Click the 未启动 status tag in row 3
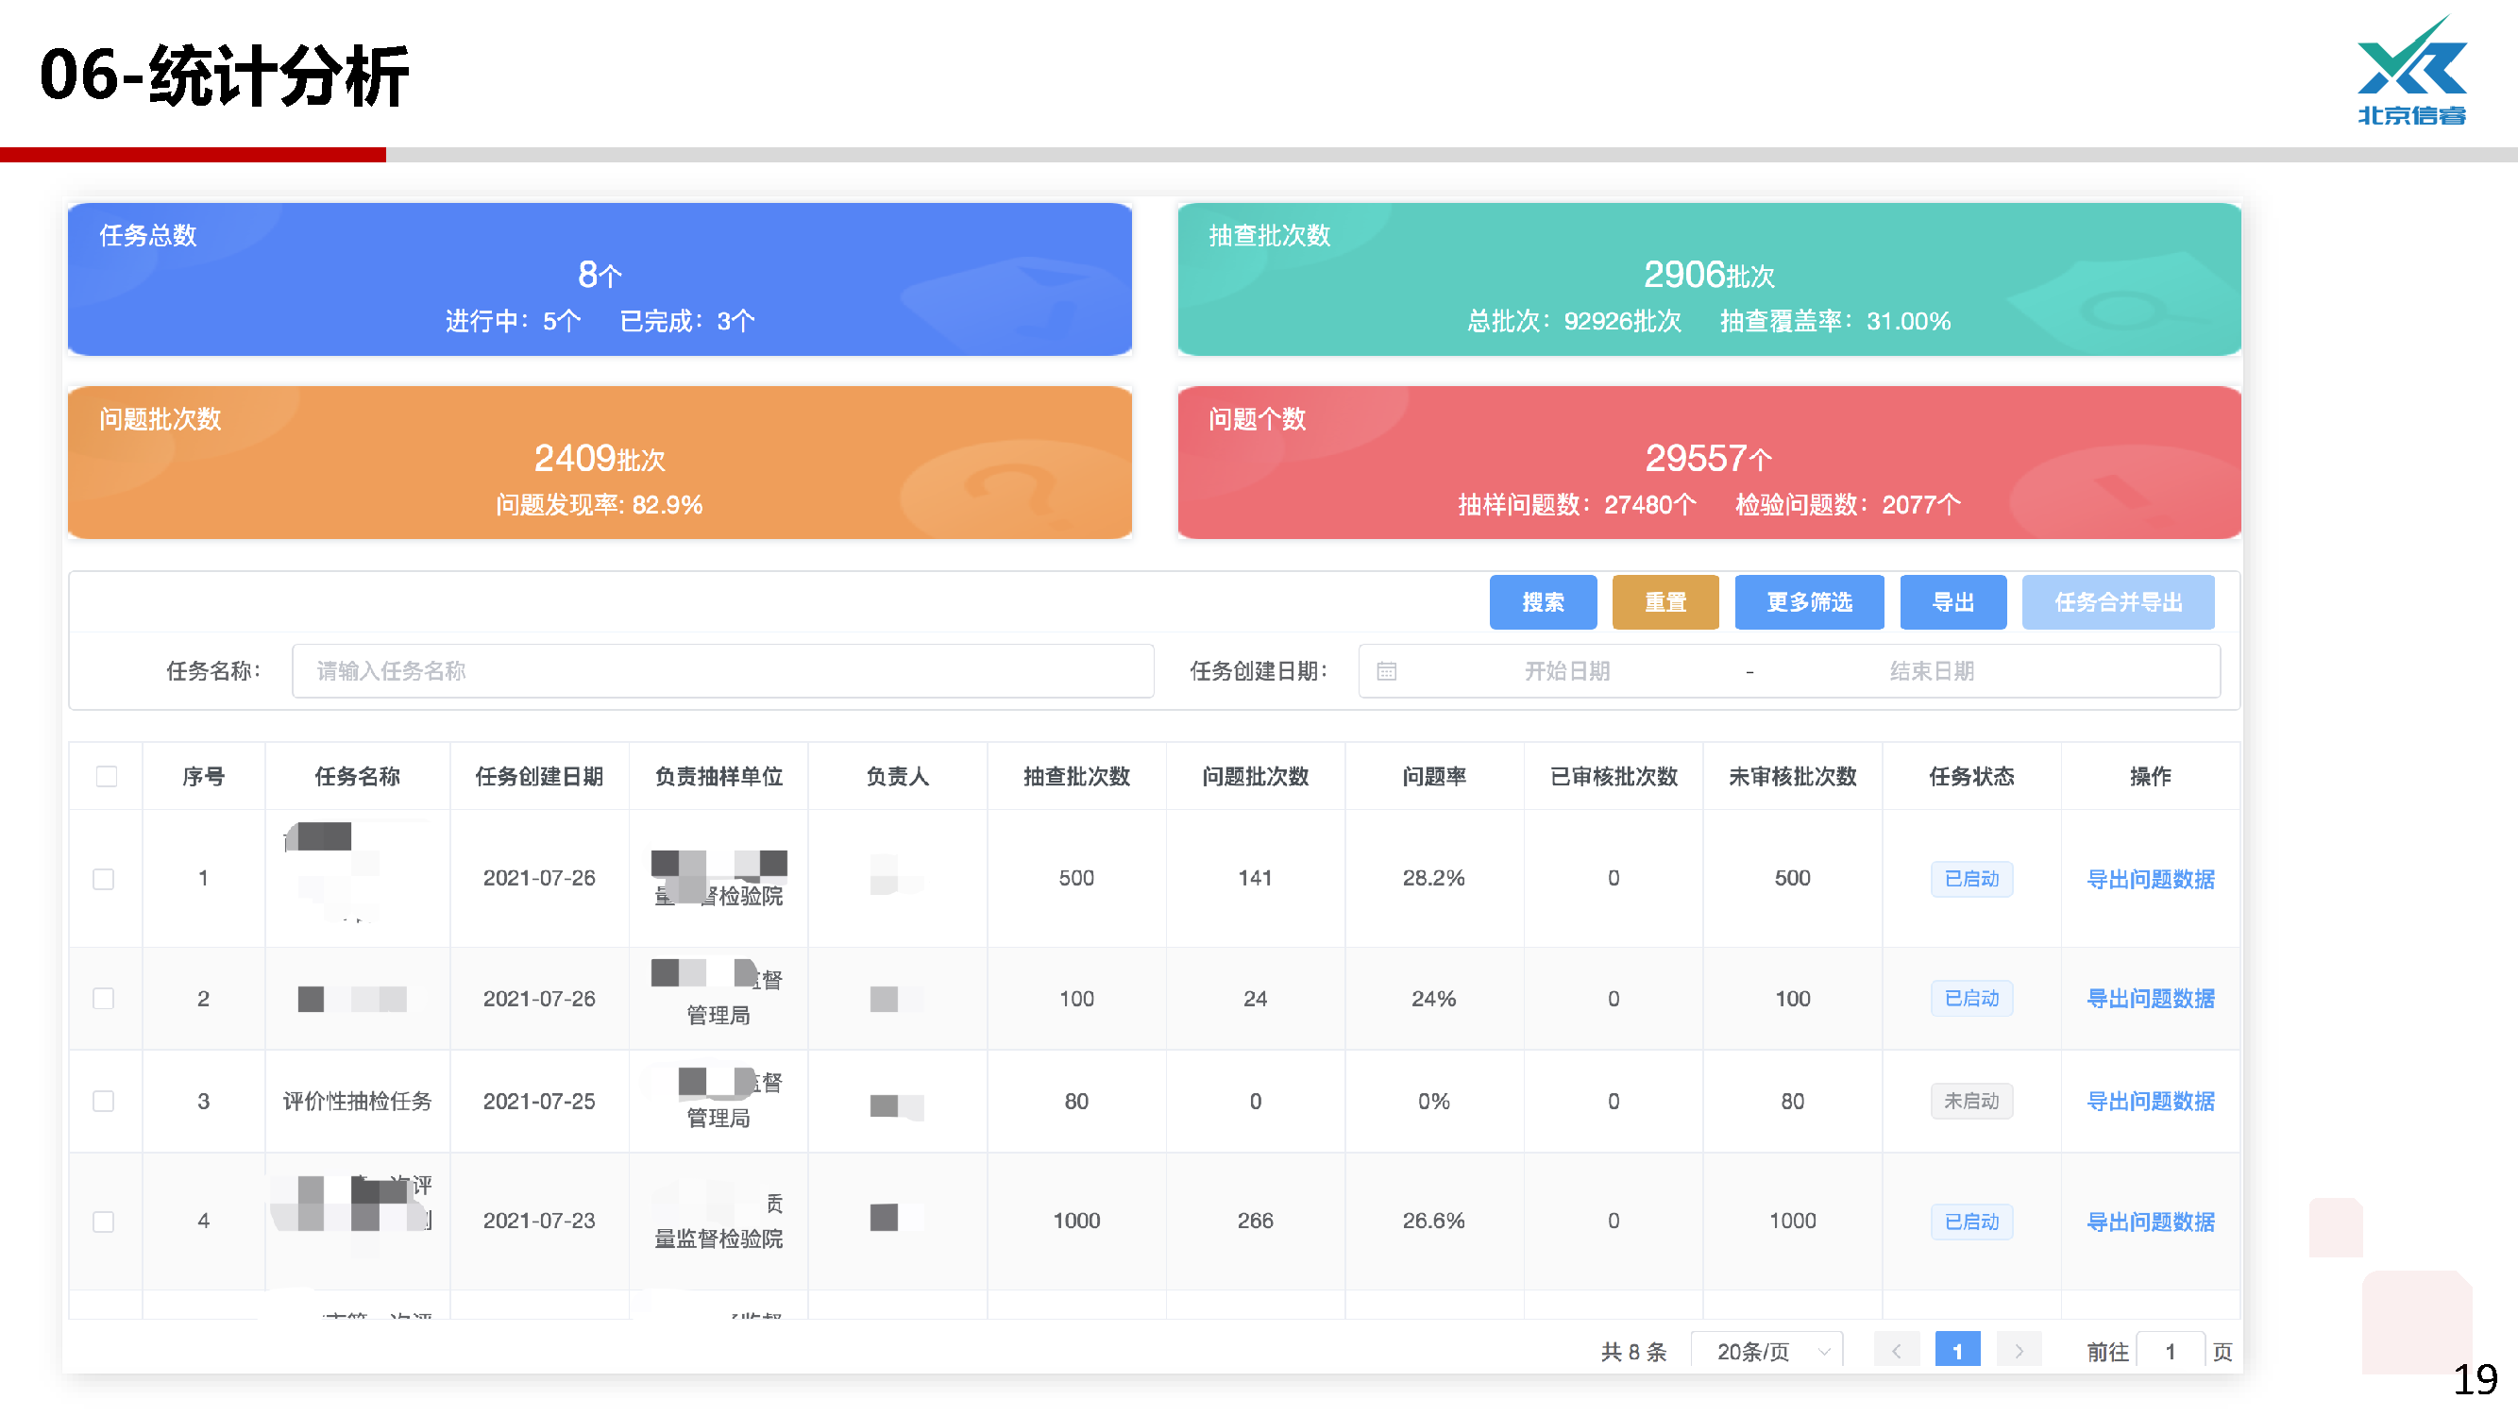Viewport: 2518px width, 1416px height. [x=1970, y=1102]
